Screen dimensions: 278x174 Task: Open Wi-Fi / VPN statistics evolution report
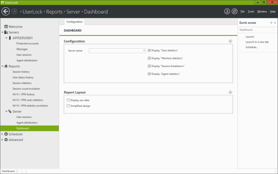(x=30, y=106)
